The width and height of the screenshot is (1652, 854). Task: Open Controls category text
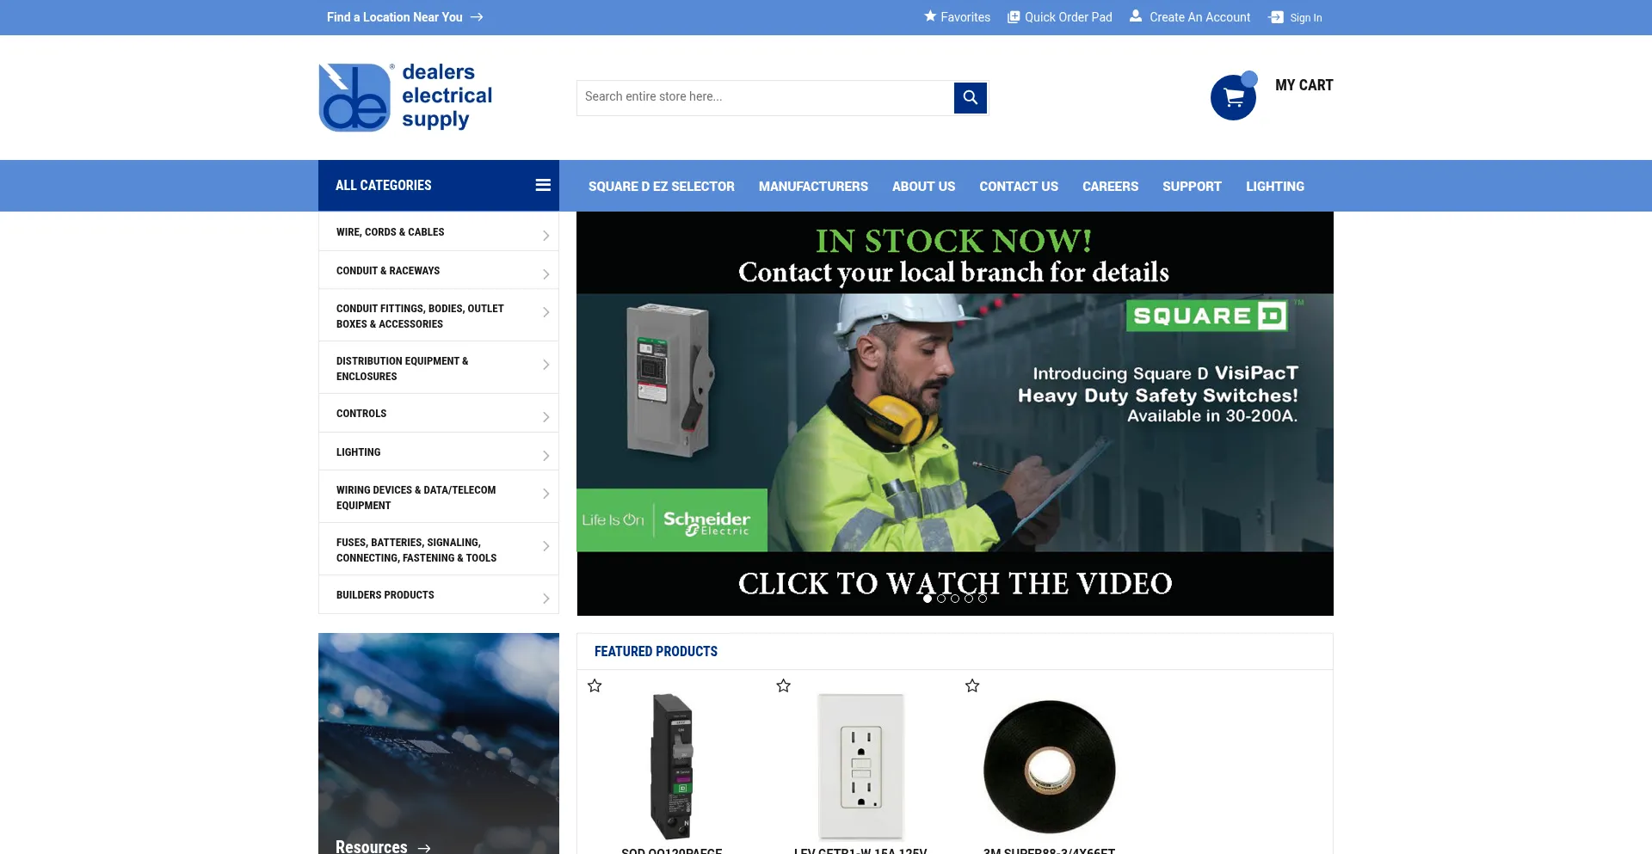pyautogui.click(x=361, y=414)
